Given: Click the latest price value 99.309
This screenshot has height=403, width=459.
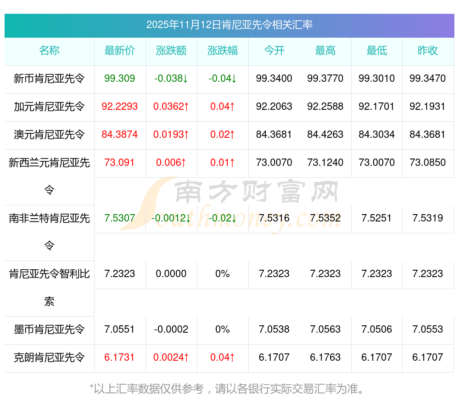Looking at the screenshot, I should pos(120,79).
